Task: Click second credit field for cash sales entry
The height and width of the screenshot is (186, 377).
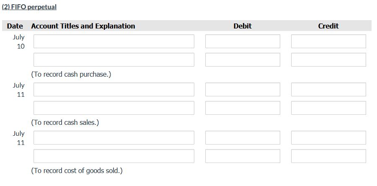Action: (328, 108)
